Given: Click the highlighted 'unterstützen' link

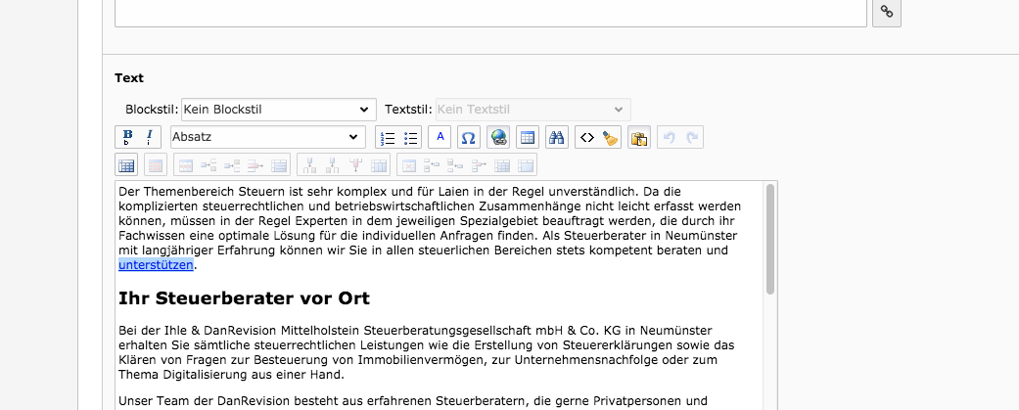Looking at the screenshot, I should [156, 265].
